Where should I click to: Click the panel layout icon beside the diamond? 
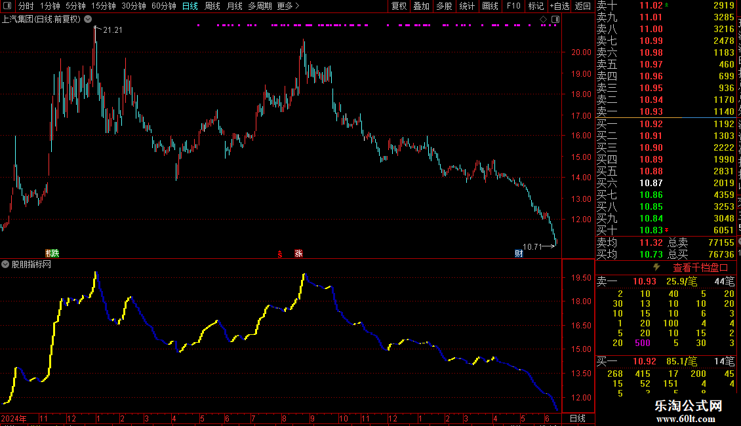click(x=556, y=20)
